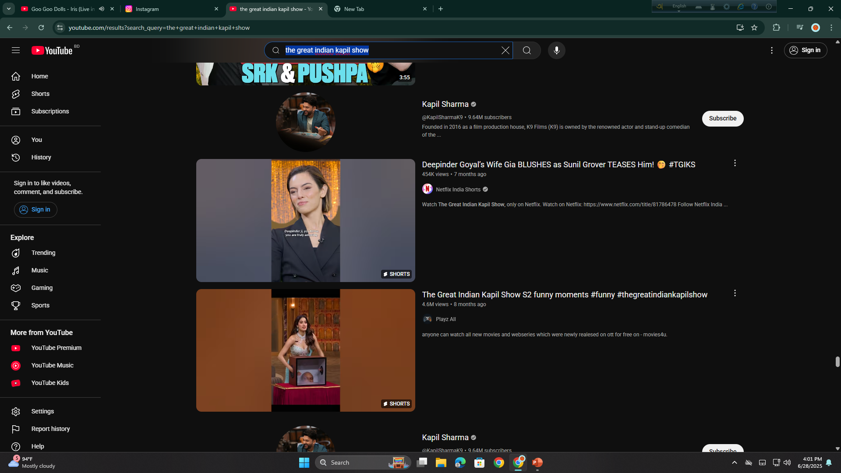Open Netflix India Shorts channel
Viewport: 841px width, 473px height.
458,190
